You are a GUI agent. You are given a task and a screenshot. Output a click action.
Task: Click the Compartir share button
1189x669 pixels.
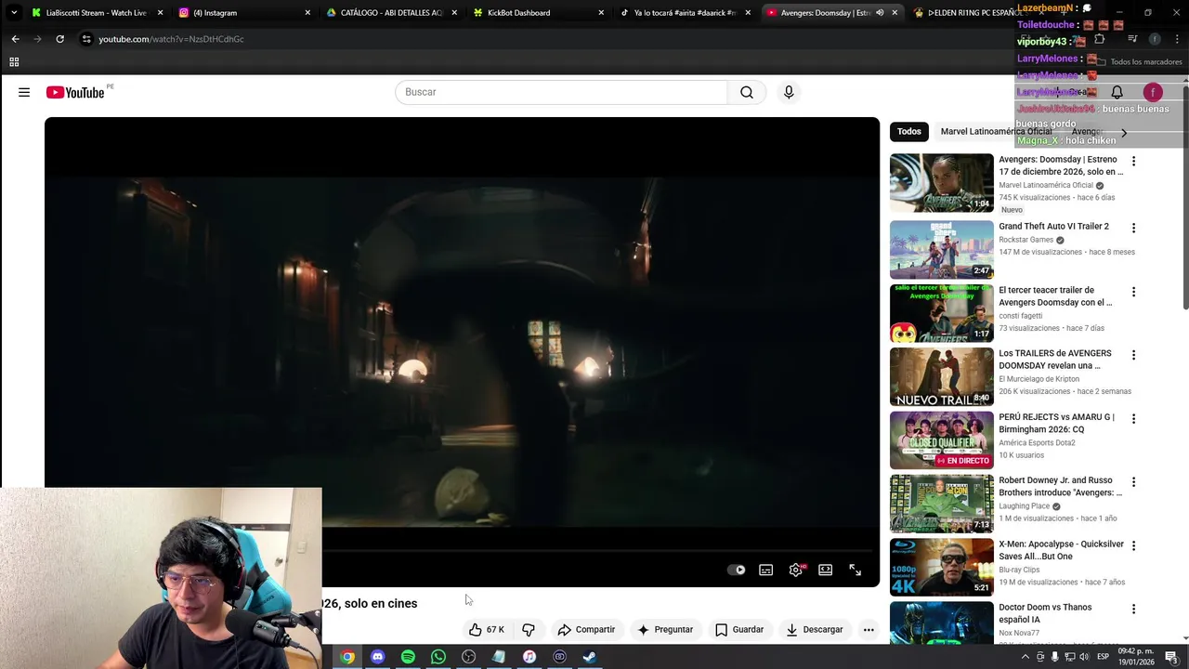coord(586,629)
